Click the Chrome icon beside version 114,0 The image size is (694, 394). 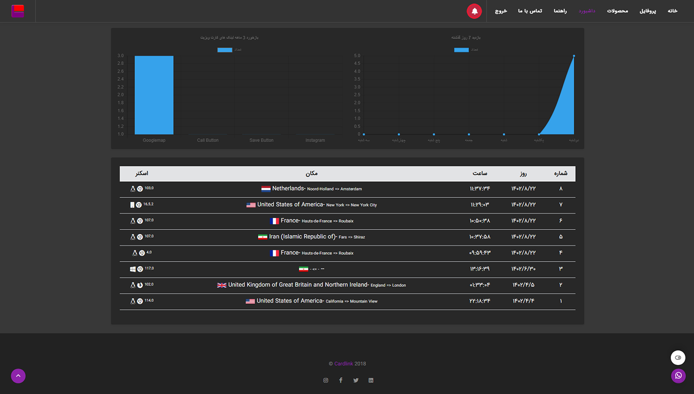[140, 301]
